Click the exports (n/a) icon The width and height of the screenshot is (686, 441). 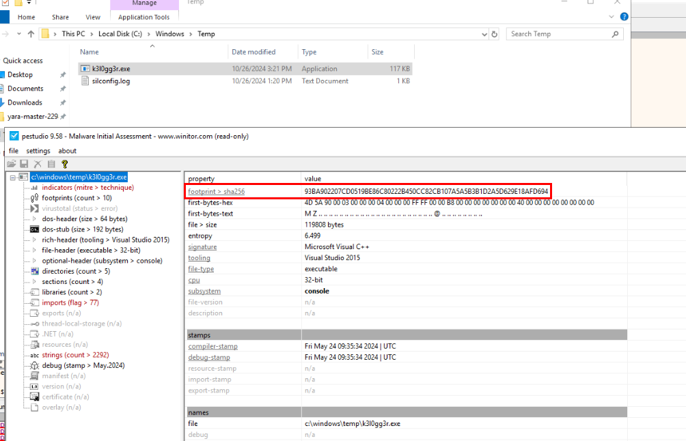pyautogui.click(x=35, y=313)
